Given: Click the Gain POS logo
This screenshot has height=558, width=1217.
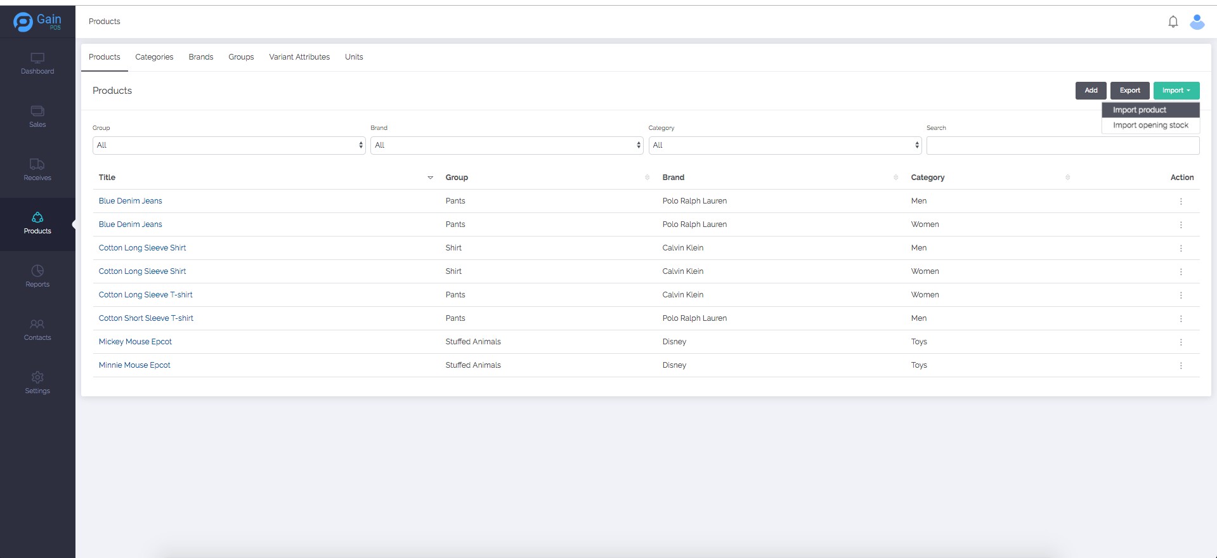Looking at the screenshot, I should [x=37, y=22].
